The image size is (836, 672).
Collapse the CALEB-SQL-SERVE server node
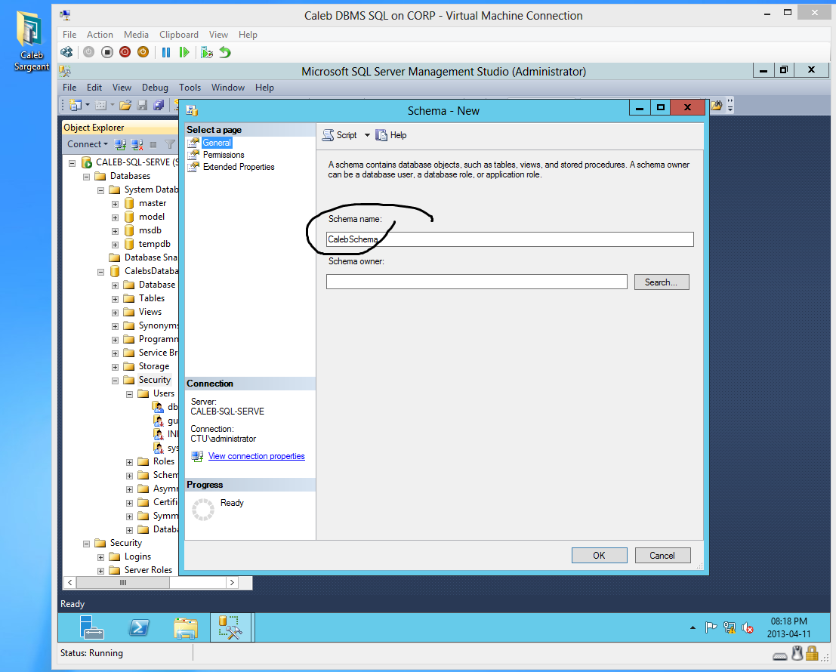pos(72,163)
